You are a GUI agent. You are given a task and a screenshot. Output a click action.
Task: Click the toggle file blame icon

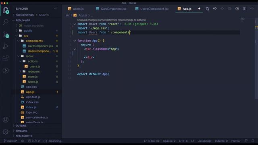(x=237, y=8)
